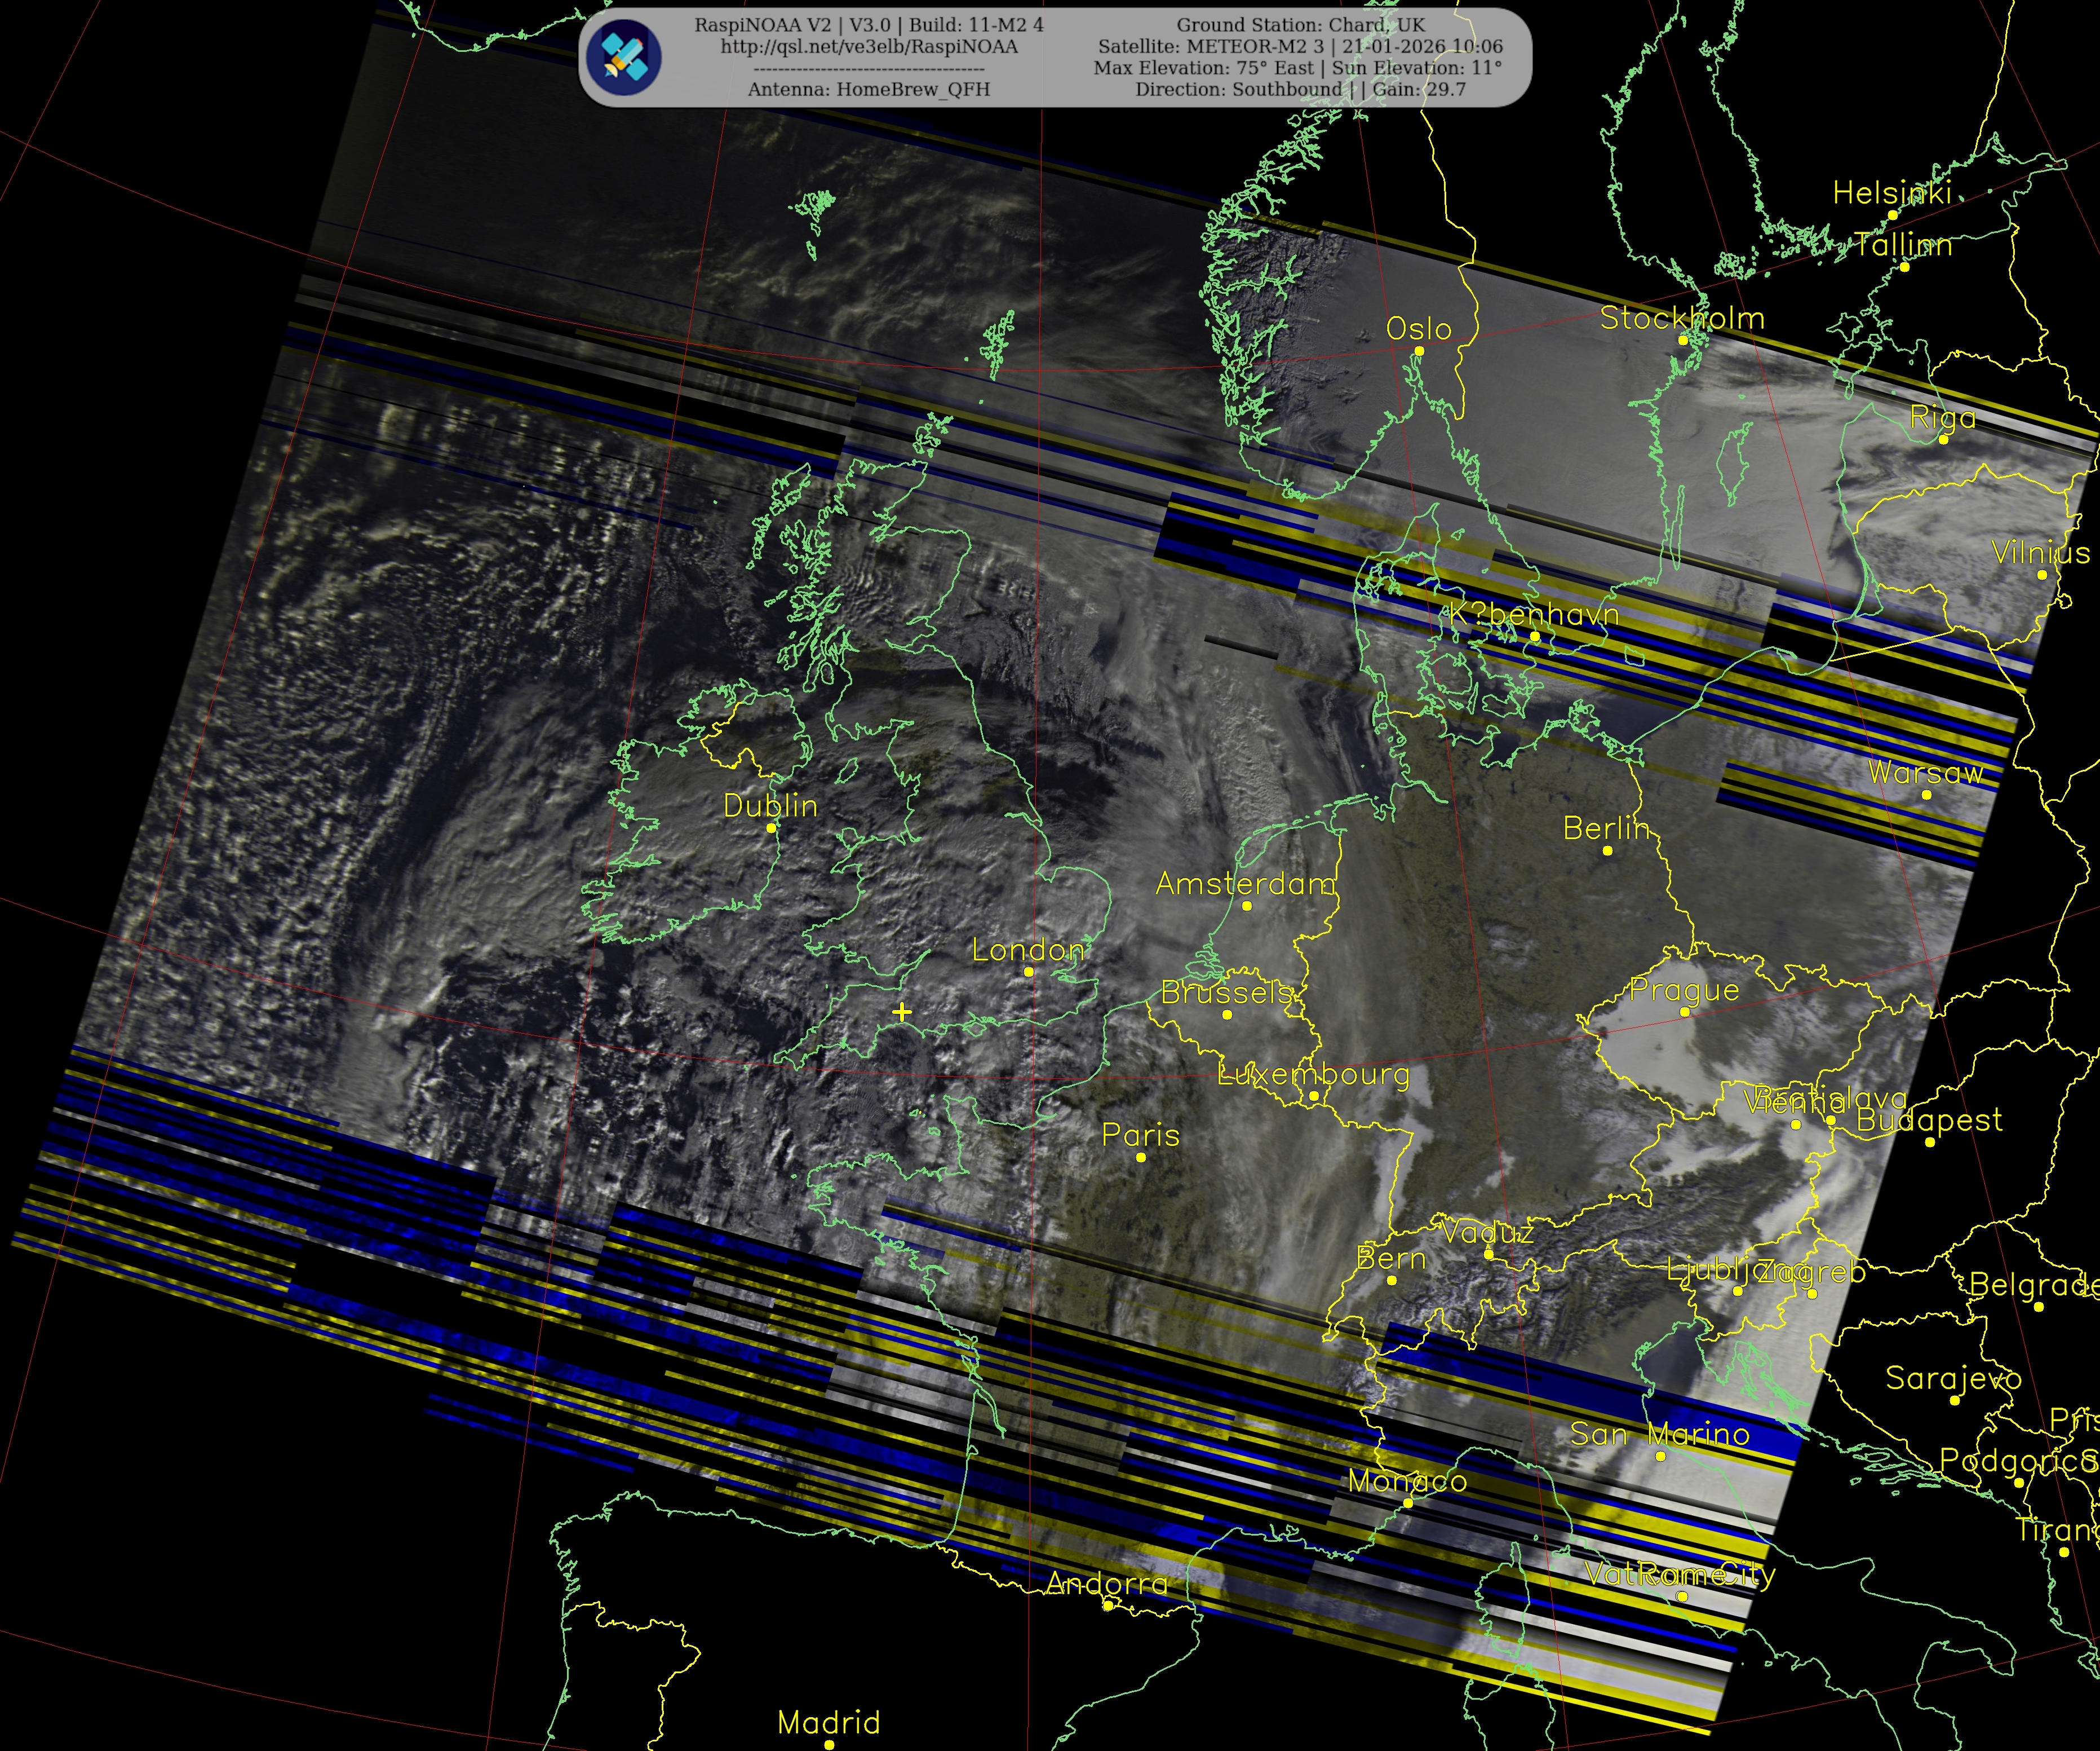Screen dimensions: 2100x1751
Task: Click the yellow plus ground station marker
Action: 901,1012
